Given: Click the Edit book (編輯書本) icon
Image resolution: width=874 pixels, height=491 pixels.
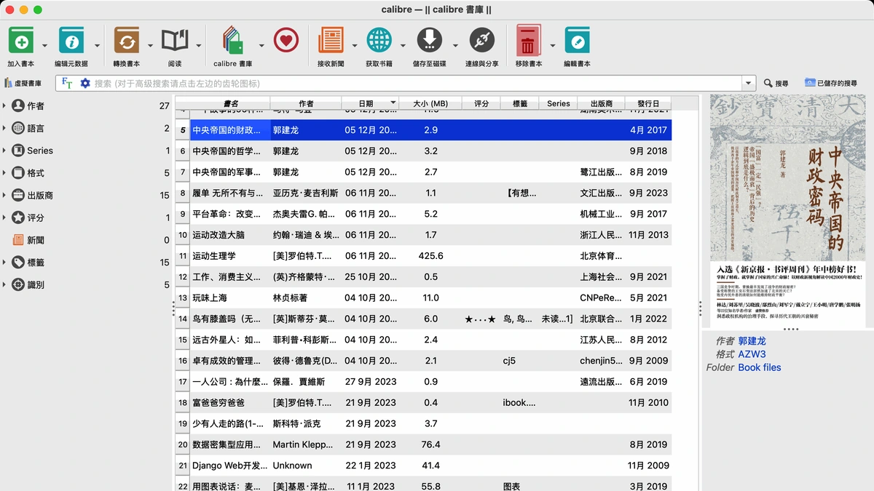Looking at the screenshot, I should click(578, 41).
